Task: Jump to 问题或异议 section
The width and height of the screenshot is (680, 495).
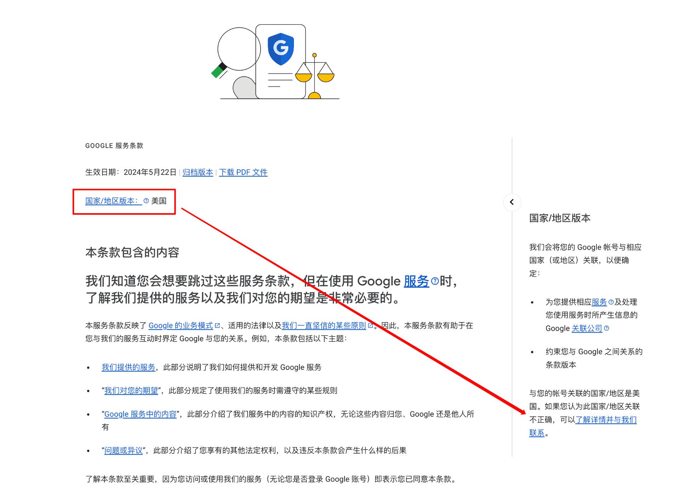Action: coord(124,451)
